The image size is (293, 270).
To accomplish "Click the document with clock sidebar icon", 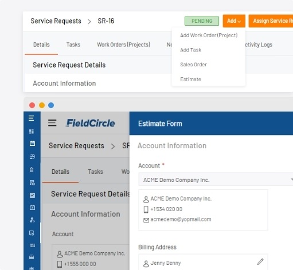I will coord(32,182).
